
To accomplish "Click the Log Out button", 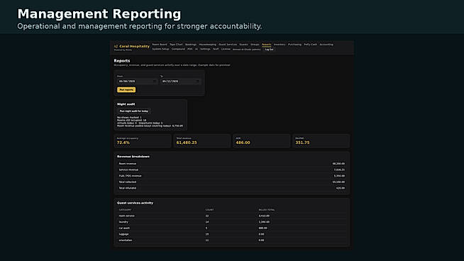I will point(269,50).
